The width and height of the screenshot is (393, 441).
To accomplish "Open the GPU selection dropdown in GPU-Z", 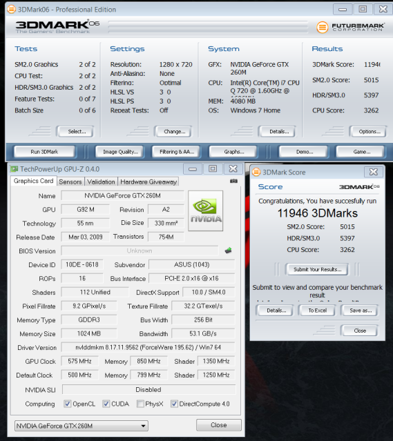I will [x=82, y=426].
